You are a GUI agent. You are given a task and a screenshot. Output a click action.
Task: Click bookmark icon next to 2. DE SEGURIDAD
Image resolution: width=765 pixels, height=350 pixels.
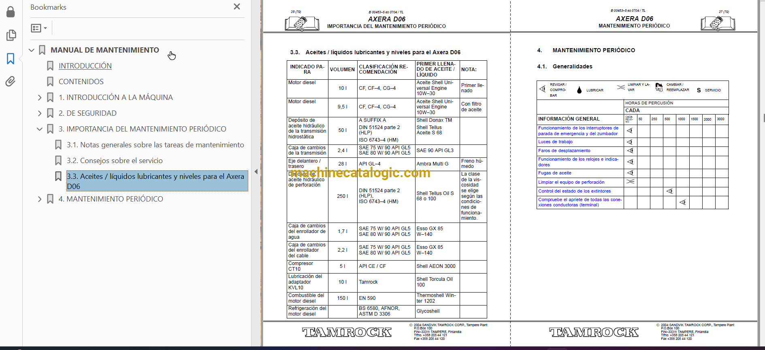50,113
